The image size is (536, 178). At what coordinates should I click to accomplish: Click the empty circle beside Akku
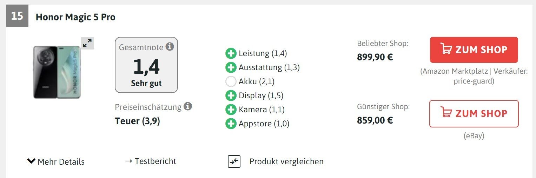(231, 82)
